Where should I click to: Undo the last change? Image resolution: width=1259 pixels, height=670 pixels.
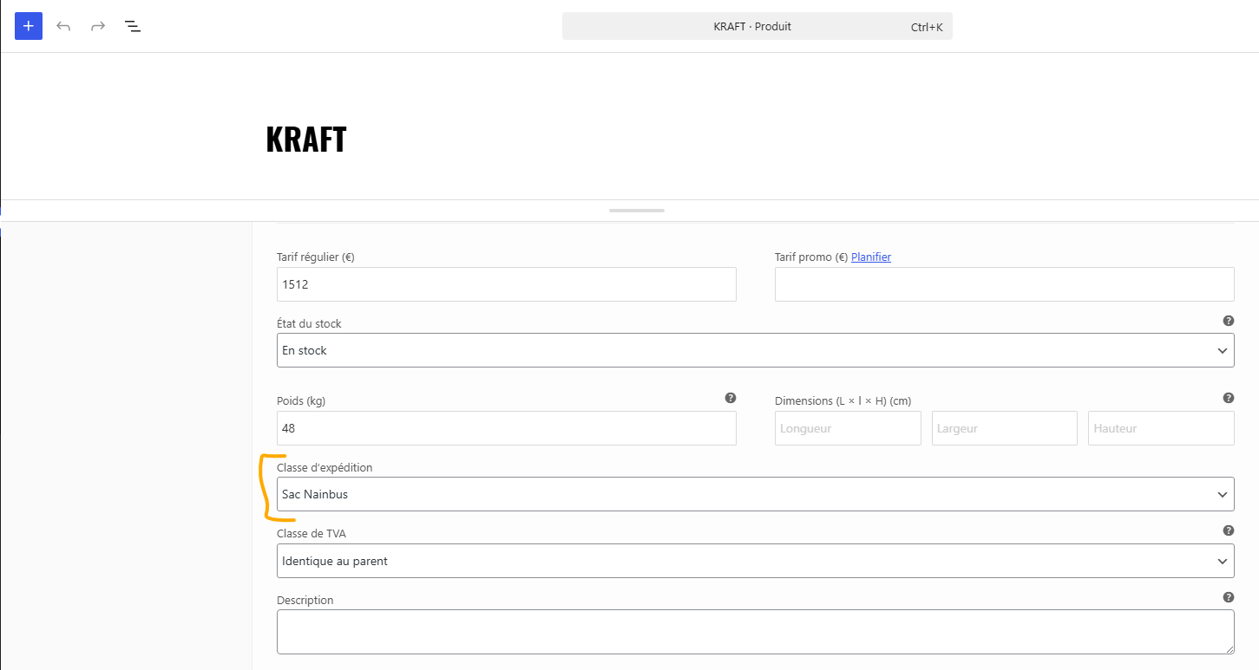(x=63, y=26)
